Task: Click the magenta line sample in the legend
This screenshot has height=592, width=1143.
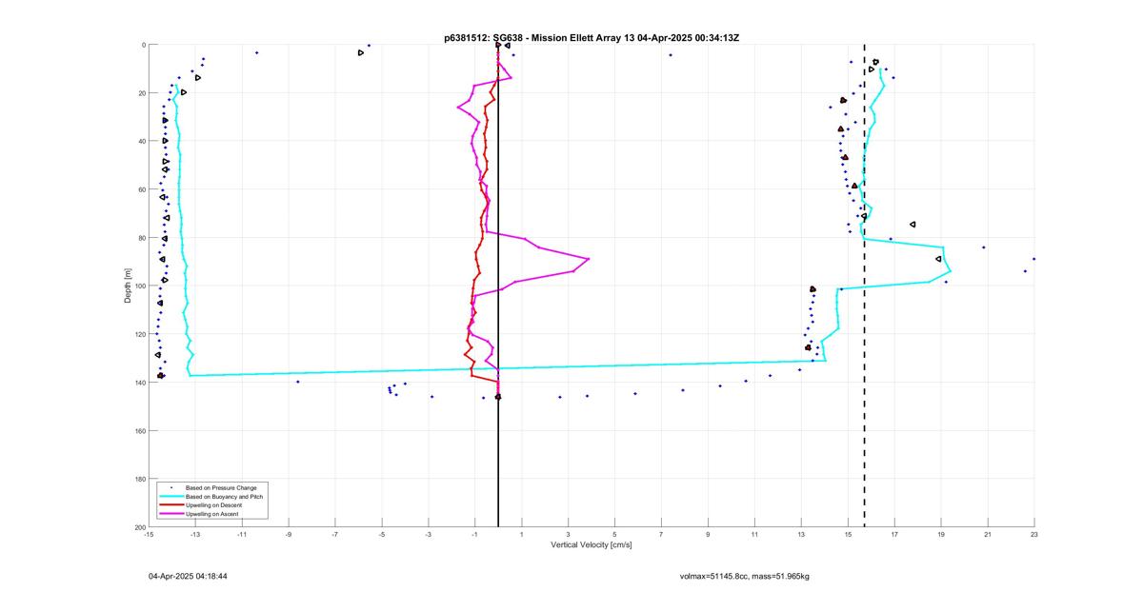Action: pyautogui.click(x=171, y=514)
